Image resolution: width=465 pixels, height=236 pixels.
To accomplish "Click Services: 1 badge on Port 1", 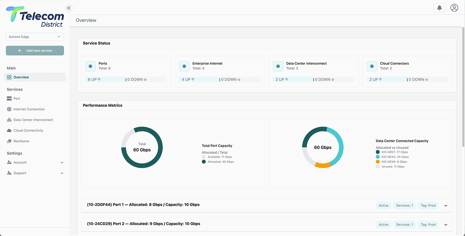I will tap(405, 206).
